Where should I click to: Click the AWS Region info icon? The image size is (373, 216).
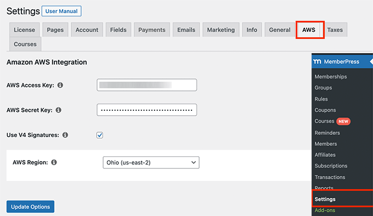point(54,162)
